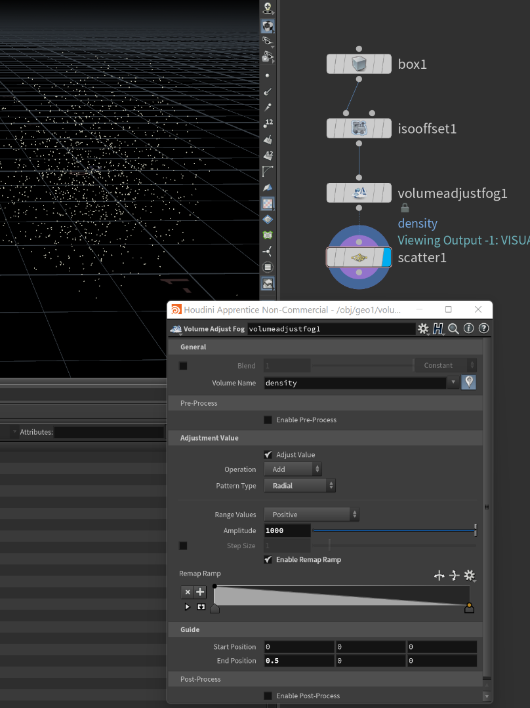Open the Pattern Type dropdown showing Radial

point(300,484)
